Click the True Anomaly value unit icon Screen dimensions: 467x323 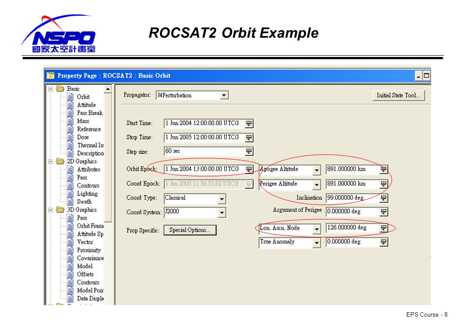point(383,242)
